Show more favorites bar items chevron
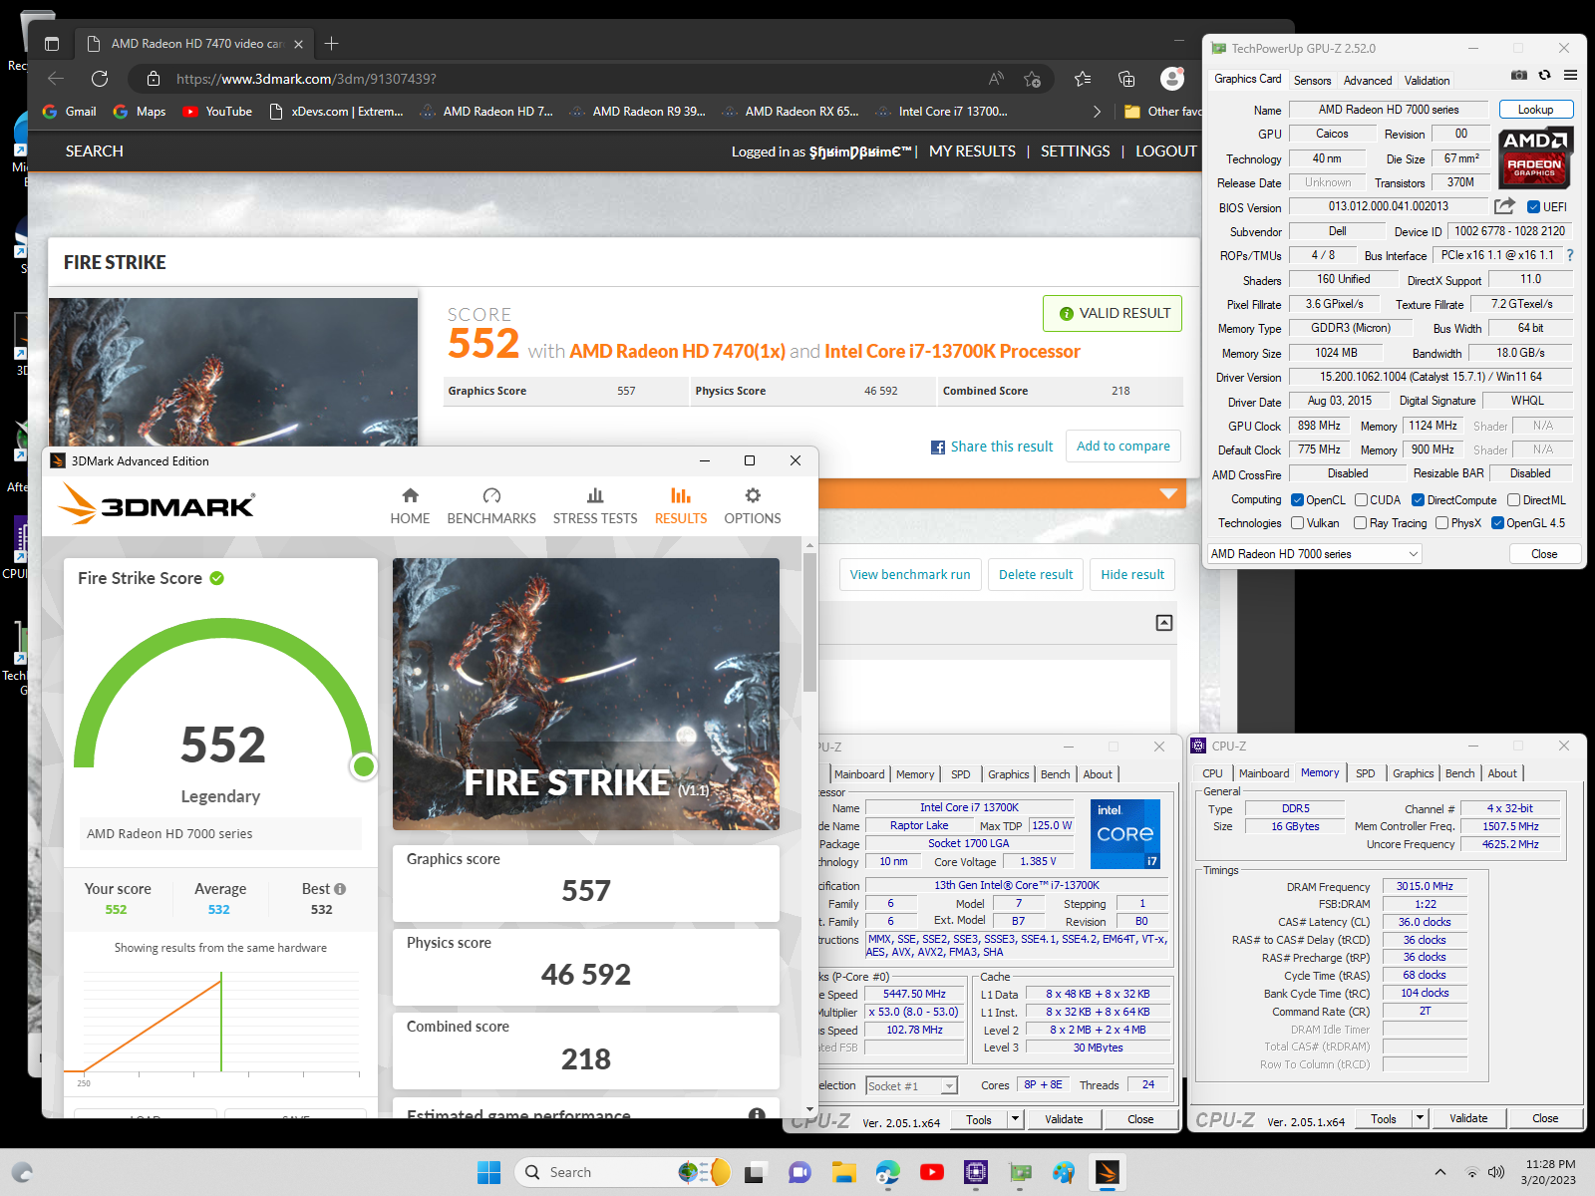The width and height of the screenshot is (1595, 1196). [1097, 112]
